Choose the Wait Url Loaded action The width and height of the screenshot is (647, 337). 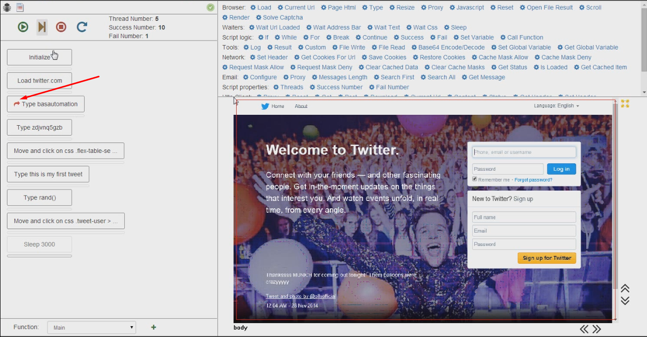coord(274,27)
